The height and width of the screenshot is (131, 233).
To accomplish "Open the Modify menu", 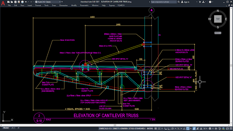I will (x=74, y=5).
